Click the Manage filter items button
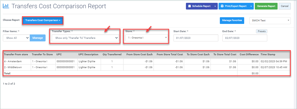 [x=38, y=38]
